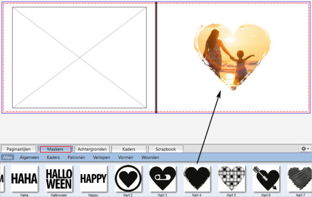Pick the Hart 4 brushed heart mask

click(197, 178)
